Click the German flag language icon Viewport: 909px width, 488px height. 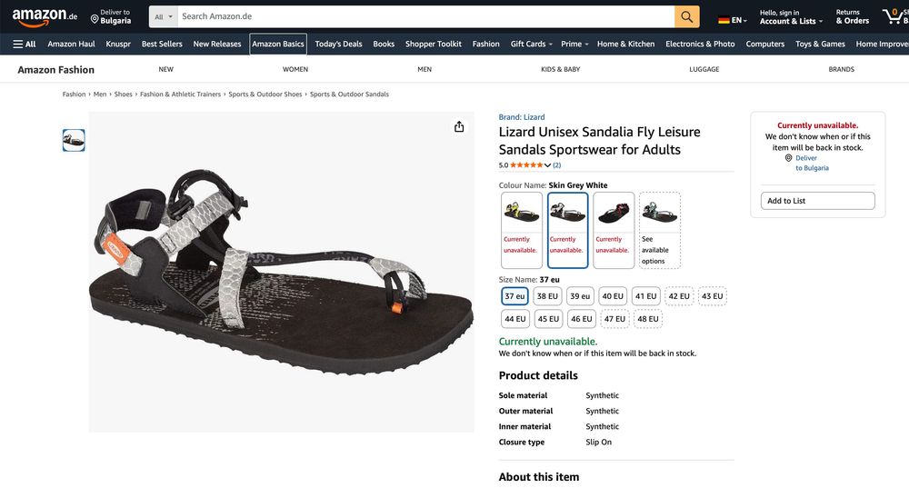click(724, 20)
